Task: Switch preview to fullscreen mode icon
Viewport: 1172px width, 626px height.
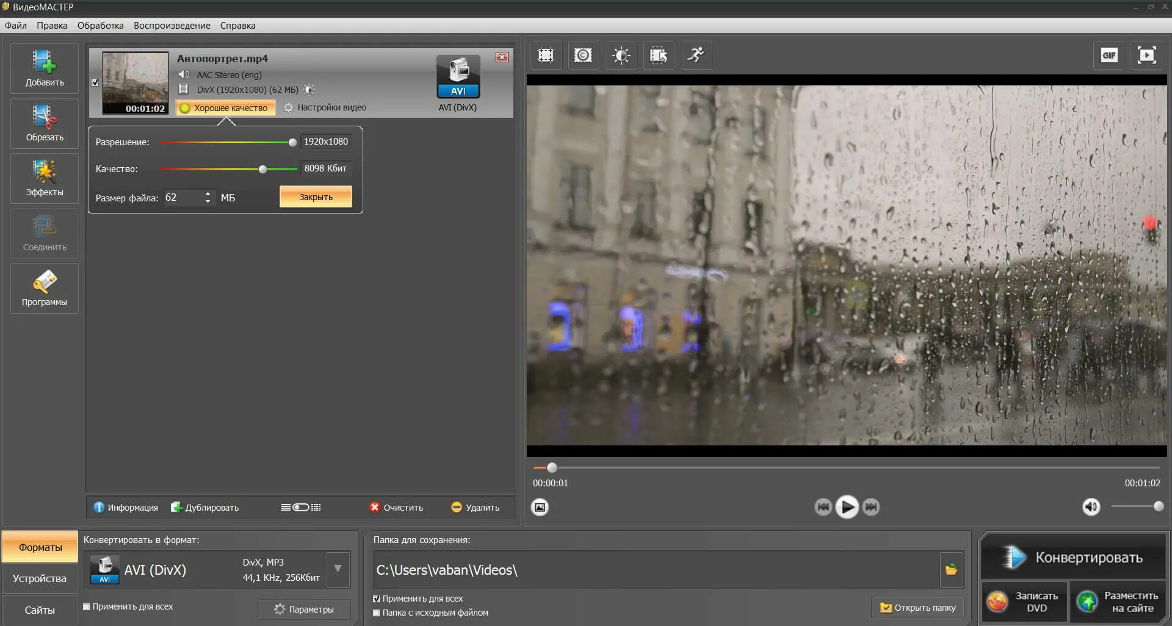Action: coord(1146,56)
